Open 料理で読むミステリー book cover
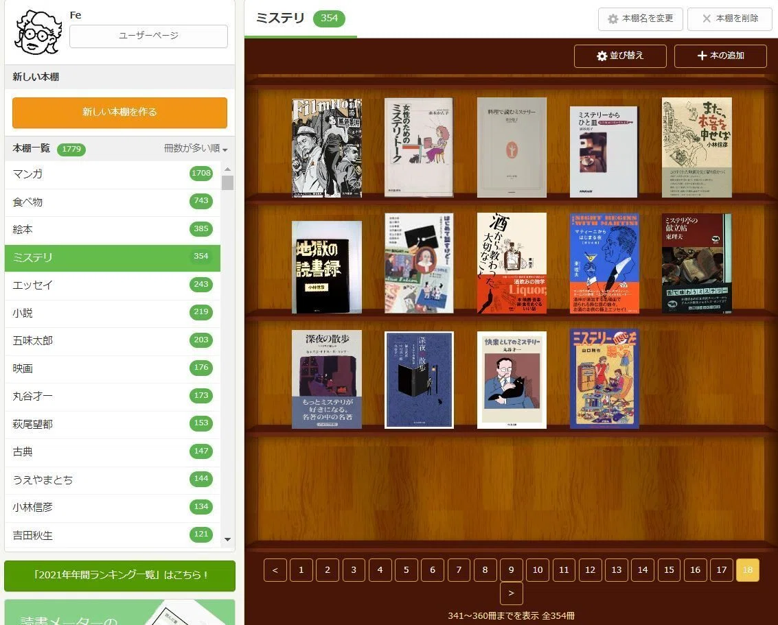This screenshot has height=625, width=778. point(512,148)
